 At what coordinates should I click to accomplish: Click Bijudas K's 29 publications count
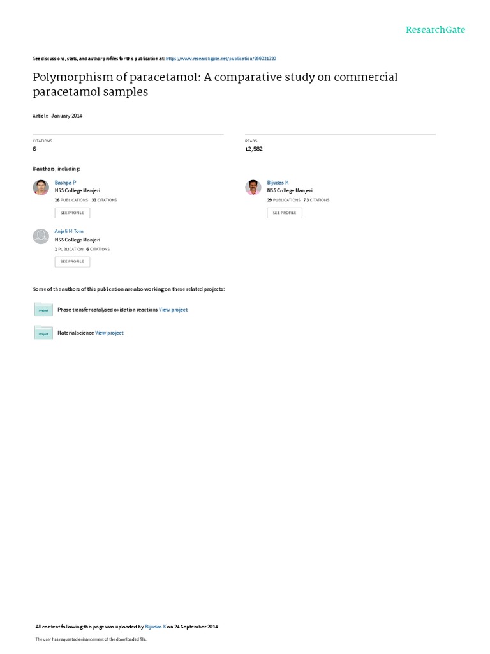coord(283,200)
